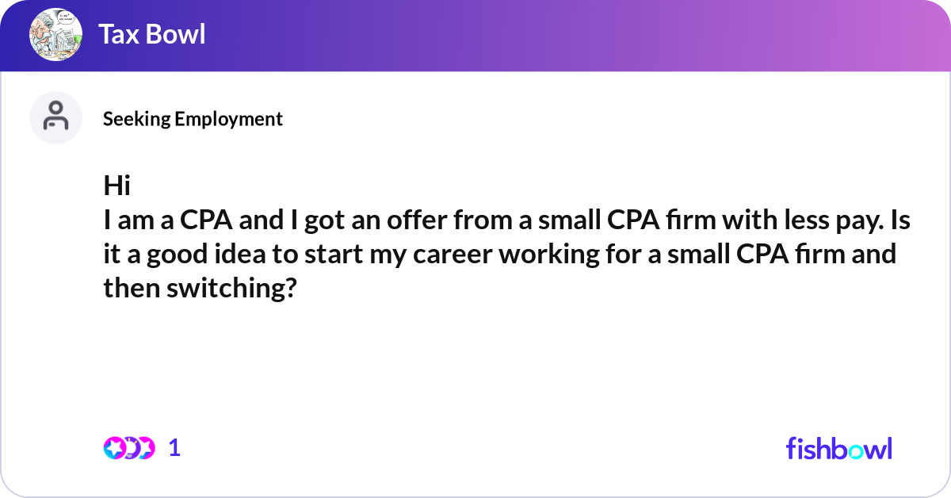Open the Tax Bowl community title
Image resolution: width=951 pixels, height=498 pixels.
pos(152,35)
